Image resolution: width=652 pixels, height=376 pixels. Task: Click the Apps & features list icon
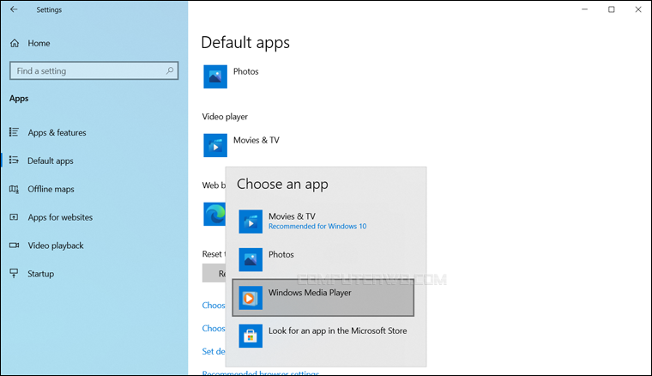pos(14,132)
